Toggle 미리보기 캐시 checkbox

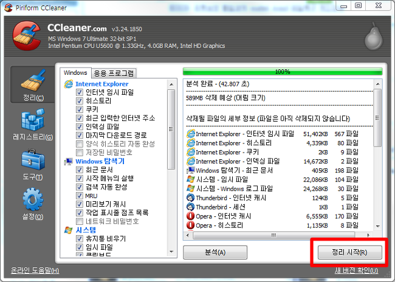(80, 204)
